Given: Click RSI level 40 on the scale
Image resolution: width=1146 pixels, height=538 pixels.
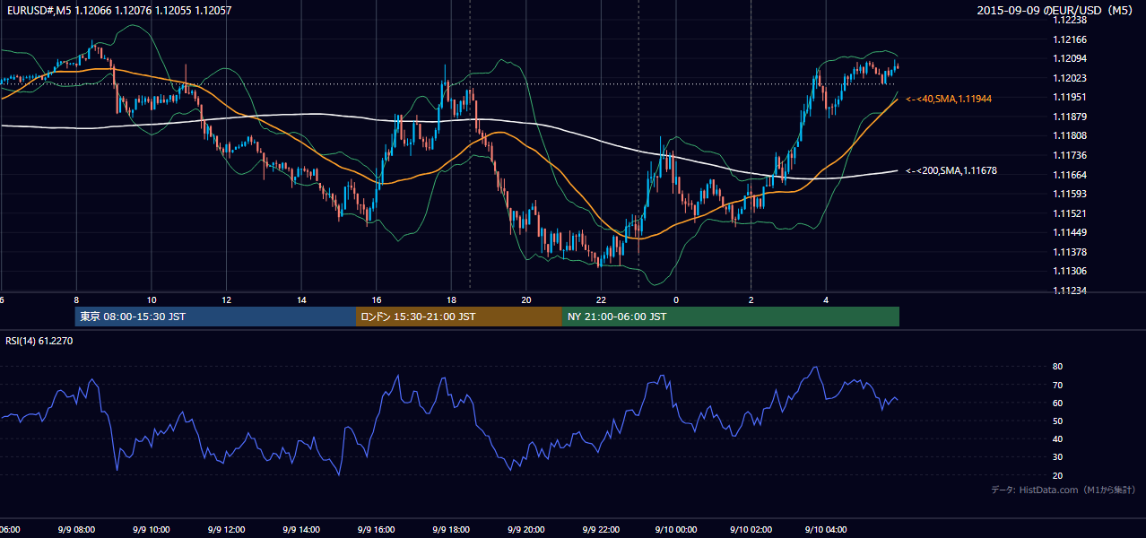Looking at the screenshot, I should [x=1058, y=439].
